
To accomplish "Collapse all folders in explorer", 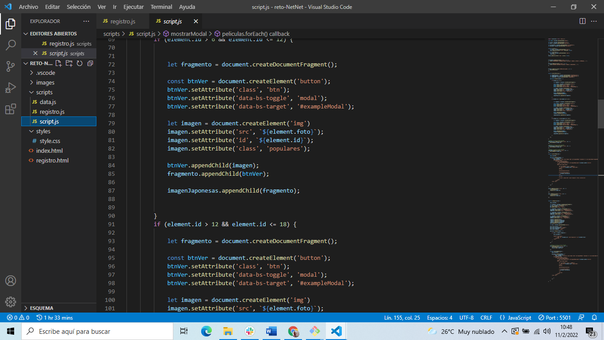I will pos(90,63).
